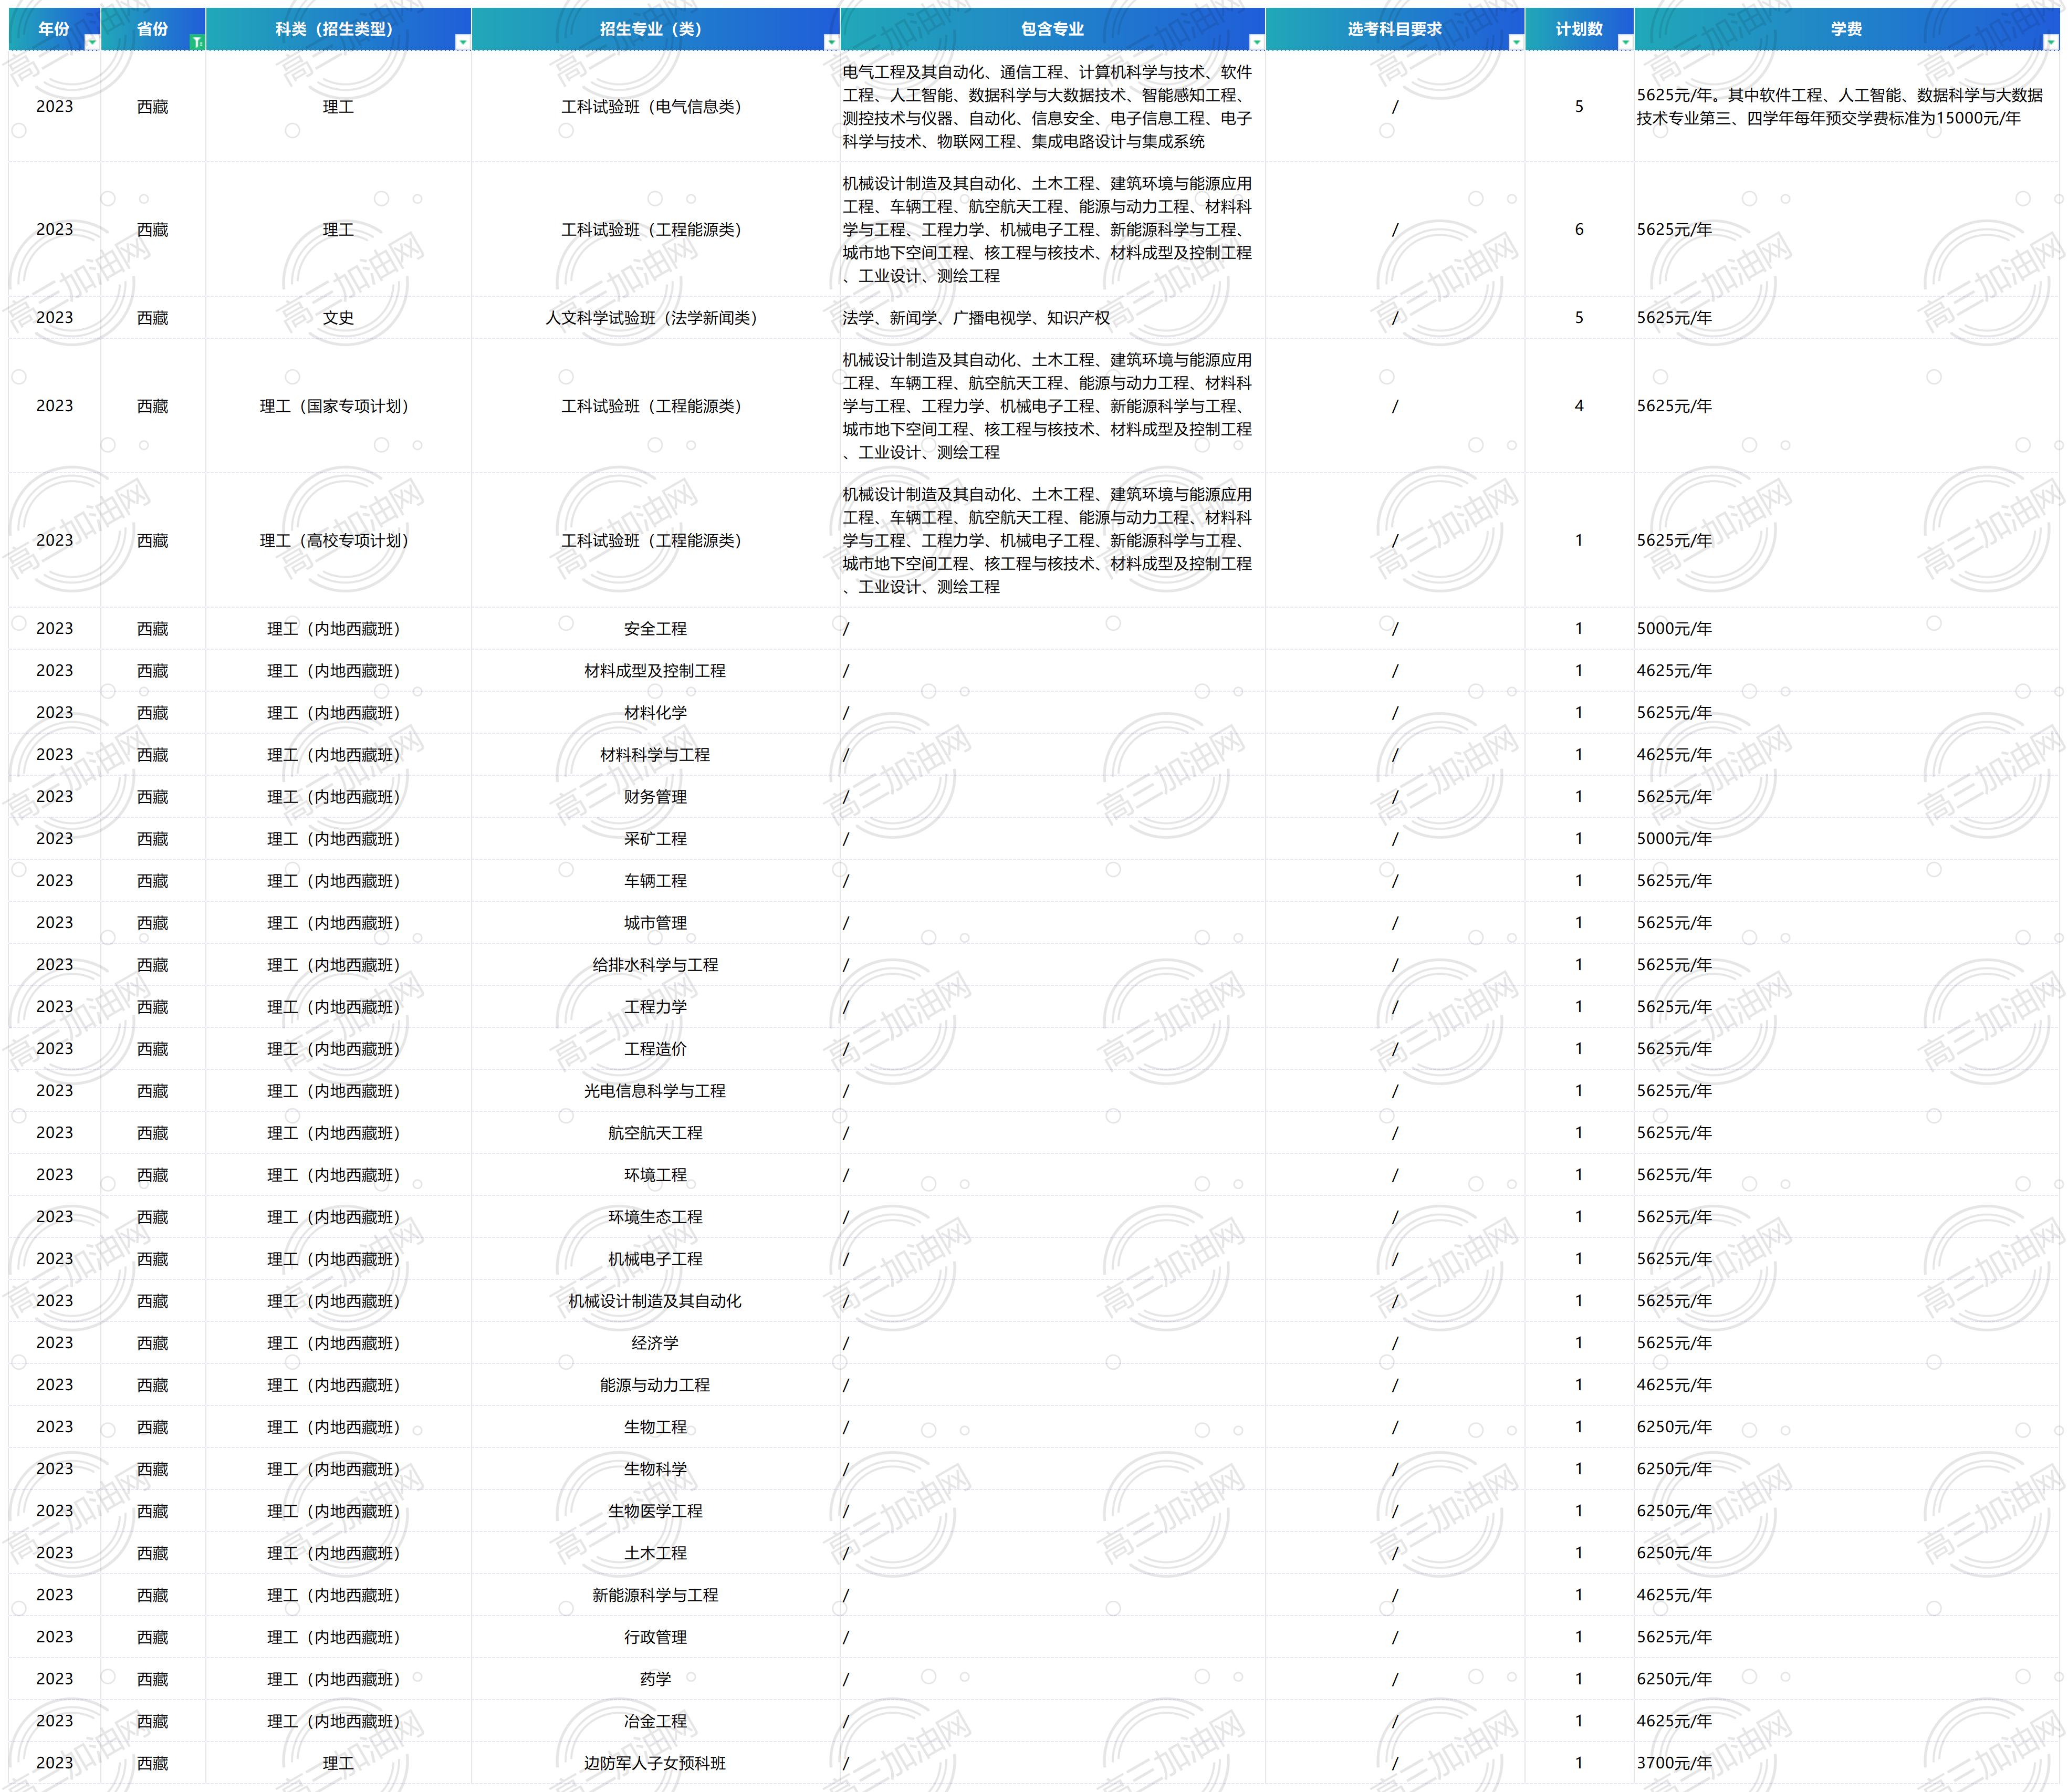Open the 计划数 column filter dropdown
Image resolution: width=2068 pixels, height=1792 pixels.
1625,42
